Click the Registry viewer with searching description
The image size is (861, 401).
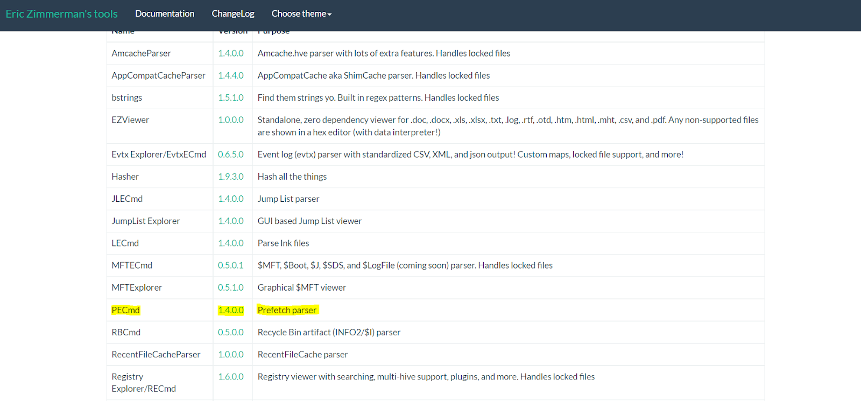point(426,376)
